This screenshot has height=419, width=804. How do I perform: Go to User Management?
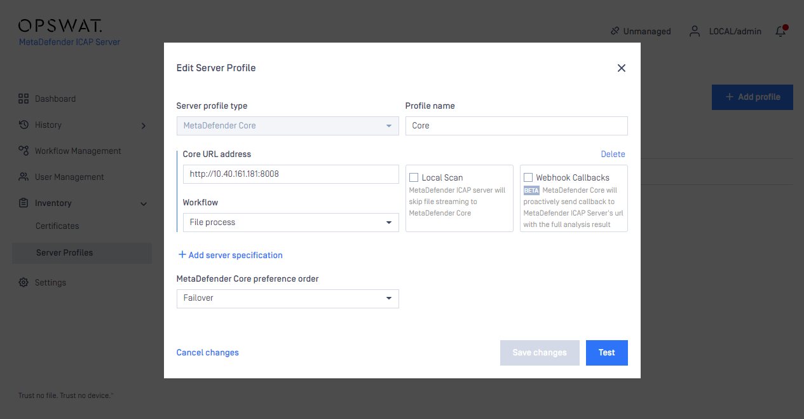click(69, 177)
